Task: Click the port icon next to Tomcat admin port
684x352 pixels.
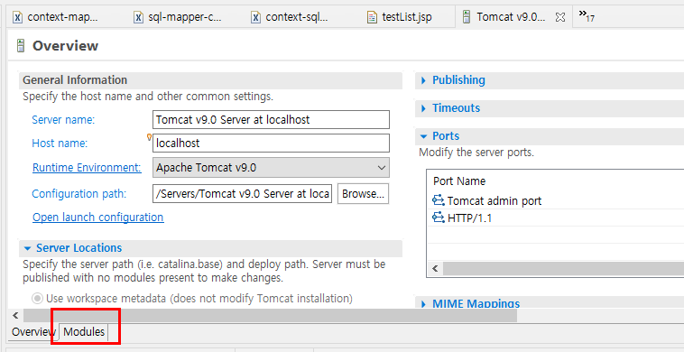Action: (438, 200)
